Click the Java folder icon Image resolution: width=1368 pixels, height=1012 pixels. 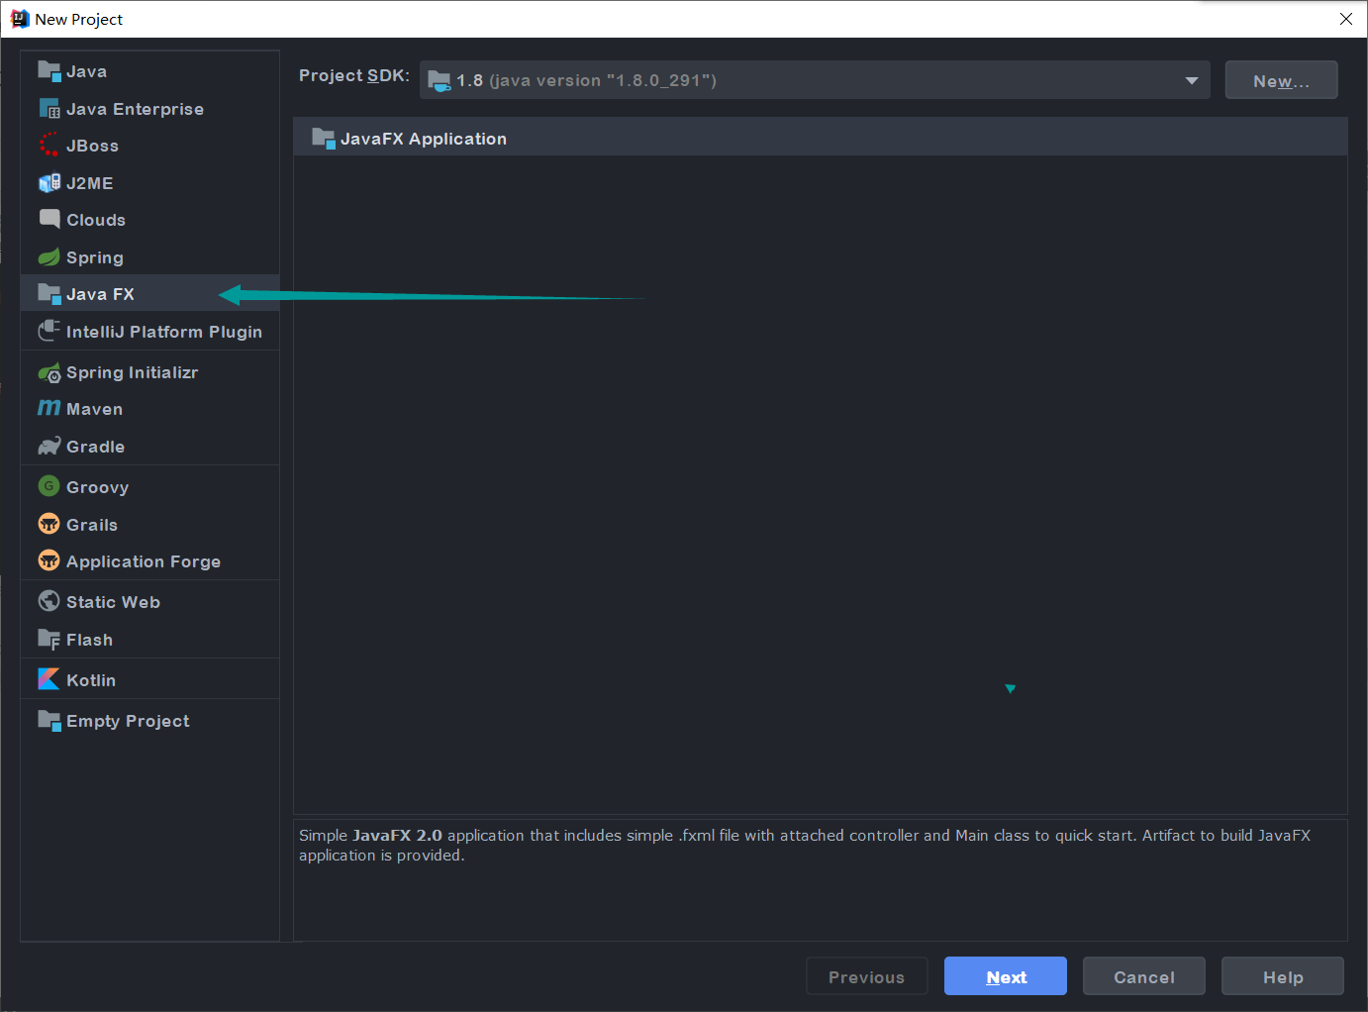click(x=49, y=71)
